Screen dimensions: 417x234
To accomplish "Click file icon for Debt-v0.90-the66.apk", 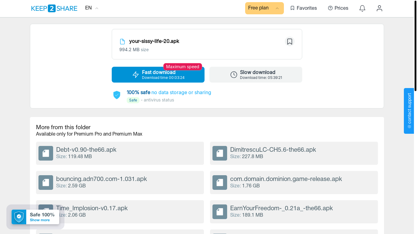I will pyautogui.click(x=46, y=153).
